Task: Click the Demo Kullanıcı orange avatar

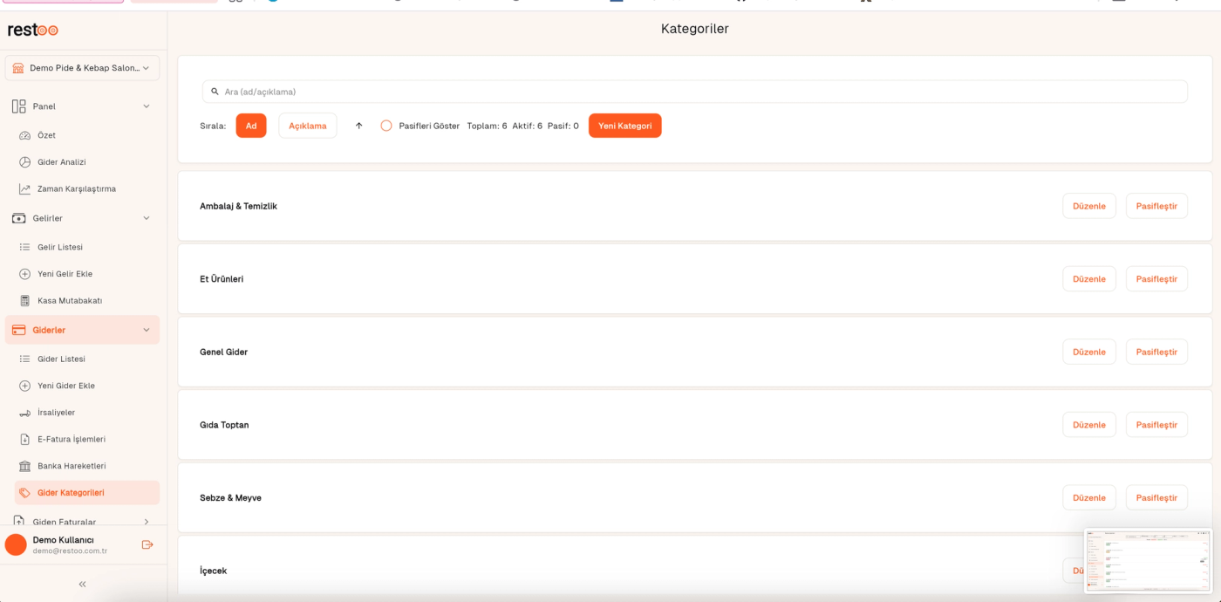Action: coord(16,544)
